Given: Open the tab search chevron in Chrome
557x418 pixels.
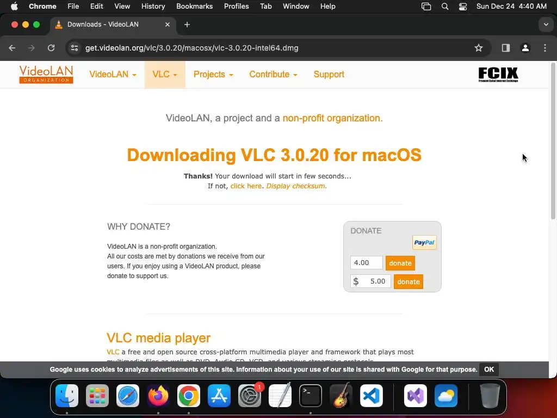Looking at the screenshot, I should click(x=546, y=24).
